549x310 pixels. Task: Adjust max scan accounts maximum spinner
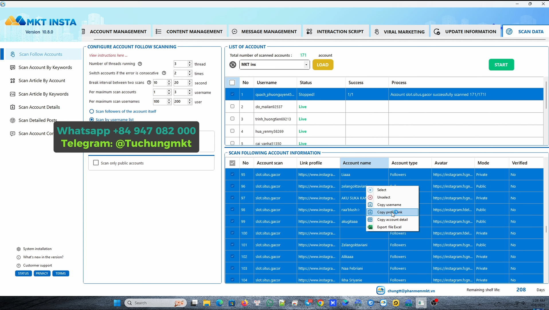189,92
